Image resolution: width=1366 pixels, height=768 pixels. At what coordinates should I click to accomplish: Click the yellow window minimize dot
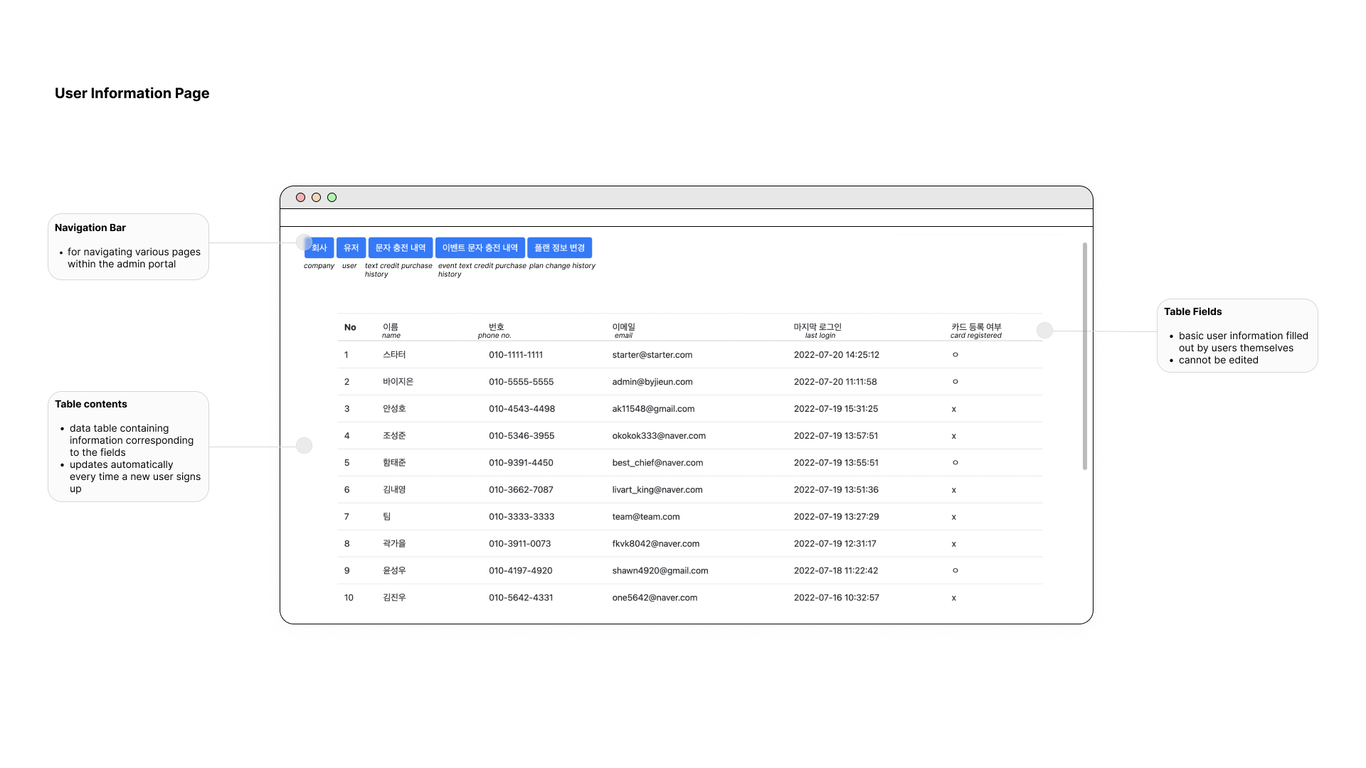[x=316, y=198]
